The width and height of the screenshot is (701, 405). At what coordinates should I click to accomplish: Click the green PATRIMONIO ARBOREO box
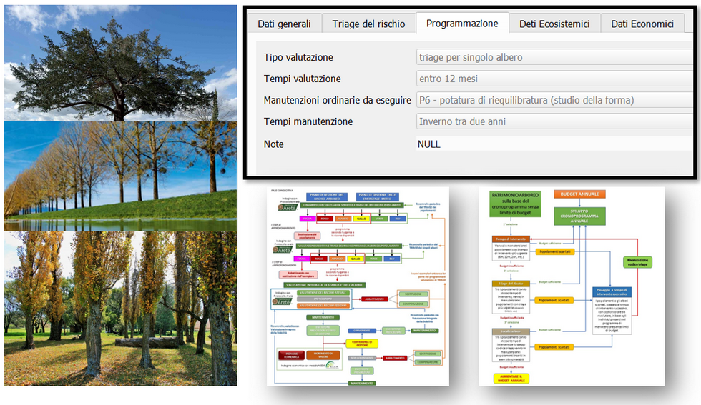pos(515,204)
